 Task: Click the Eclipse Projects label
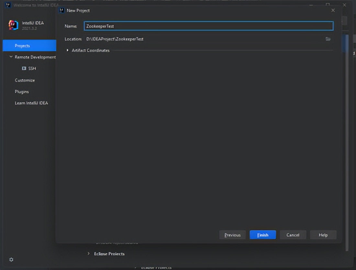pos(109,253)
